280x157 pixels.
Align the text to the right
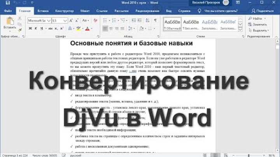(117, 28)
